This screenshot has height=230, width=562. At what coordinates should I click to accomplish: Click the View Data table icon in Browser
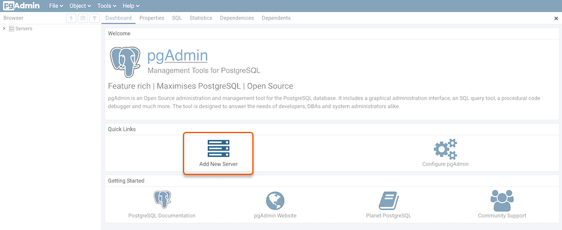(83, 18)
